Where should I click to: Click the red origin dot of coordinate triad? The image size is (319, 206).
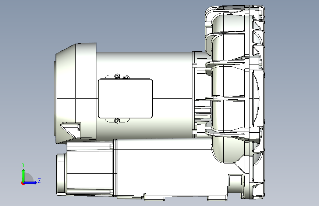click(x=23, y=183)
